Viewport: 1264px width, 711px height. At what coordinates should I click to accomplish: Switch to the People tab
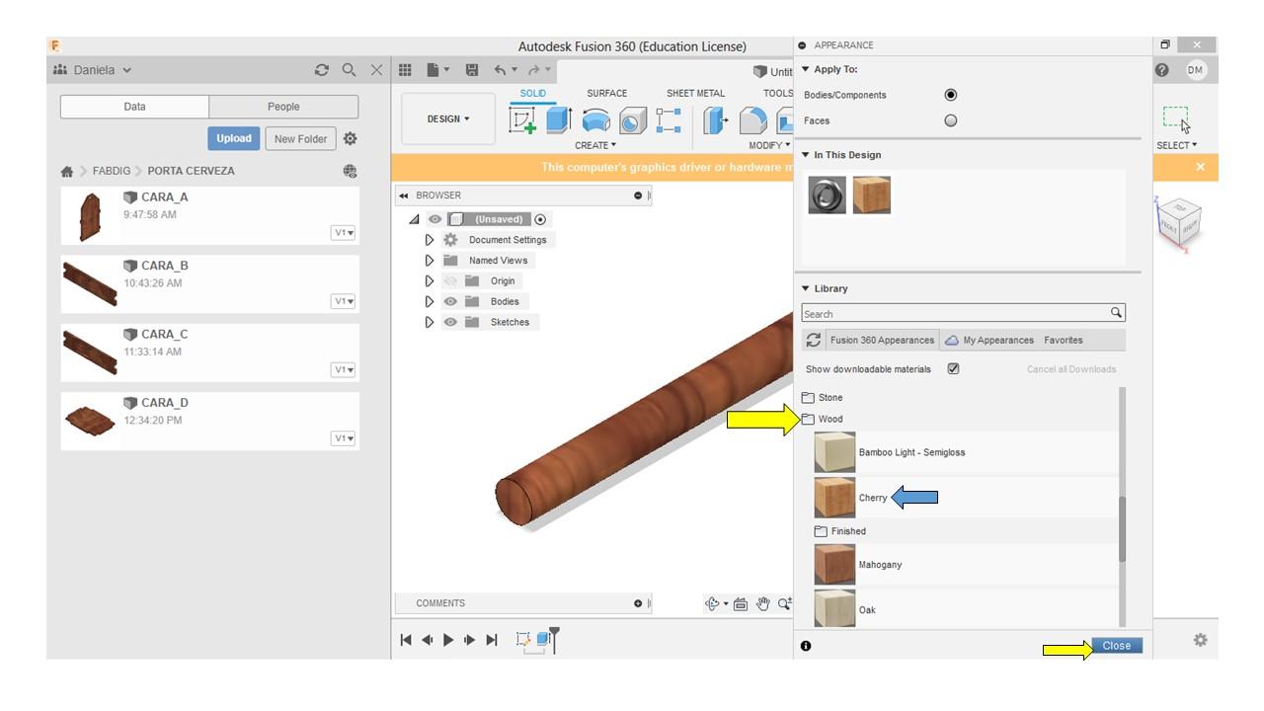[x=283, y=107]
